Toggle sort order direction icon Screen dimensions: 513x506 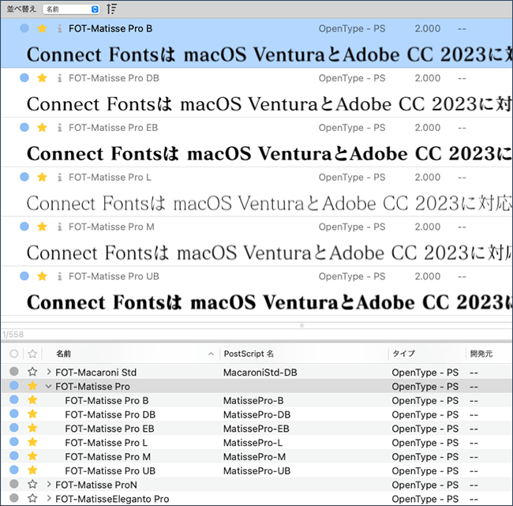click(111, 9)
